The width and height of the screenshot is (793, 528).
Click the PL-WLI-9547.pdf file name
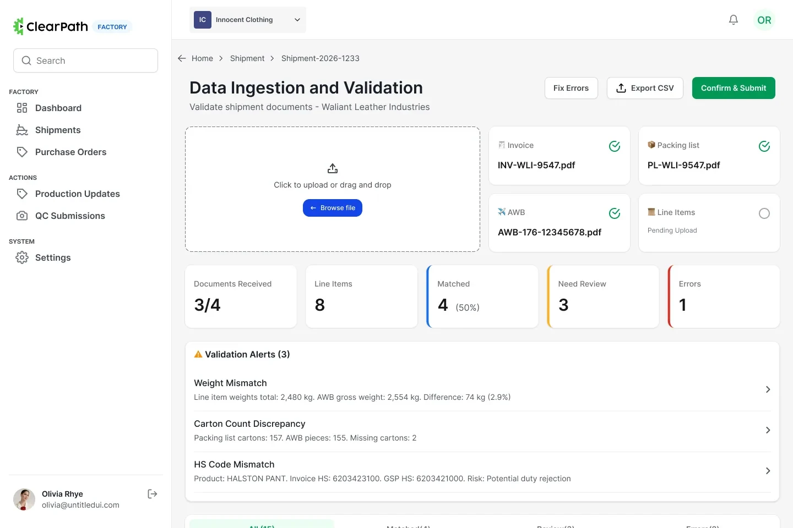pos(683,165)
